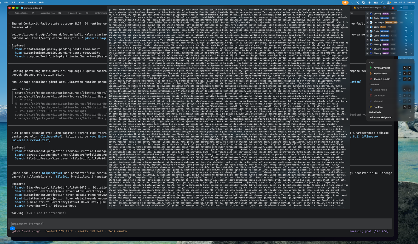Click the yellow note icon for Not Ekle
This screenshot has width=418, height=244.
click(x=371, y=107)
